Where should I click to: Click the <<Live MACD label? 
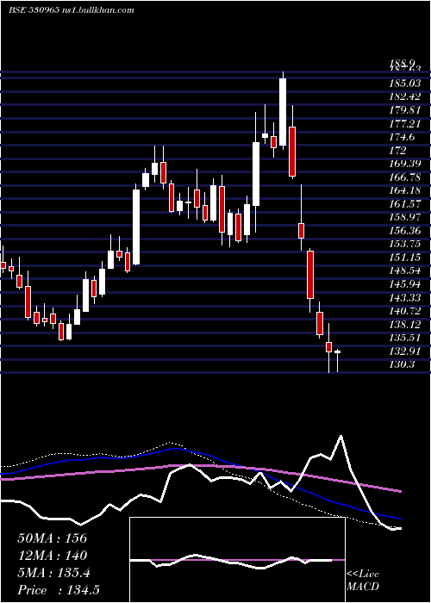coord(363,580)
